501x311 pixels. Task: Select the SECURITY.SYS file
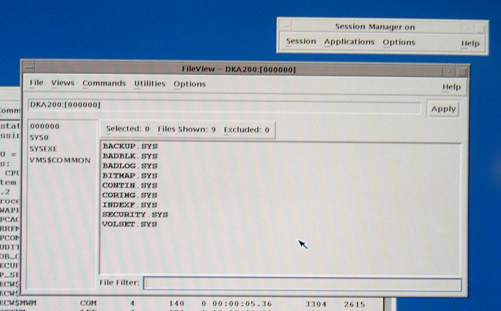point(135,215)
